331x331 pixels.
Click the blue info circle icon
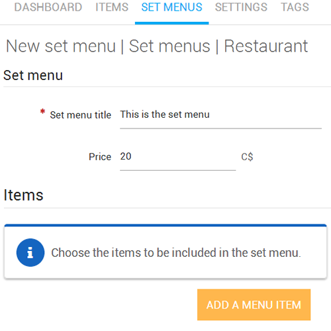pos(30,252)
